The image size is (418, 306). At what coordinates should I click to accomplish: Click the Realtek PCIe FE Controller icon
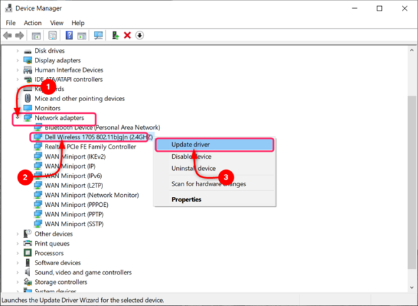38,147
